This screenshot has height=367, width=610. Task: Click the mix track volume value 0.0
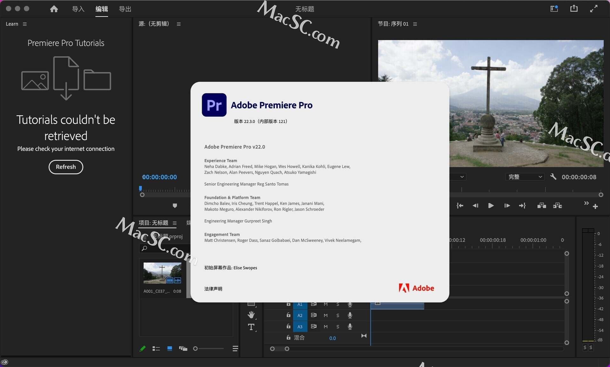pyautogui.click(x=332, y=338)
